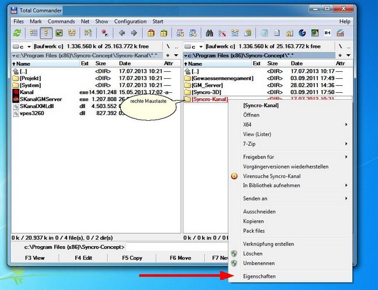
Task: Open the Commands menu
Action: [x=61, y=22]
